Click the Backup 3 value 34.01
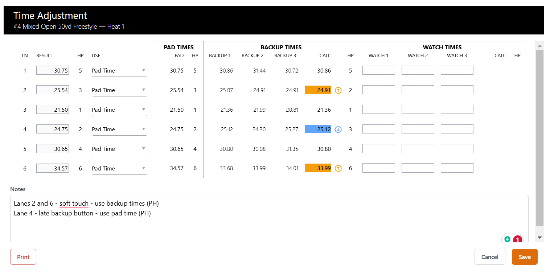This screenshot has height=280, width=550. click(292, 169)
